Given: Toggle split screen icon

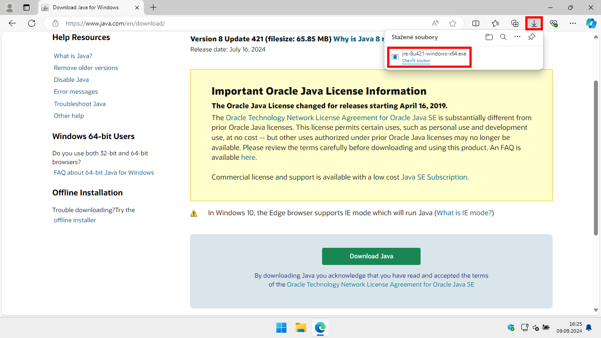Looking at the screenshot, I should (476, 23).
